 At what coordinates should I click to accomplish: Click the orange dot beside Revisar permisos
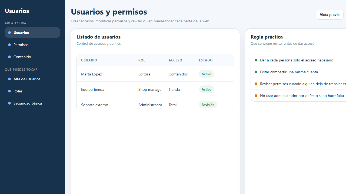point(256,84)
